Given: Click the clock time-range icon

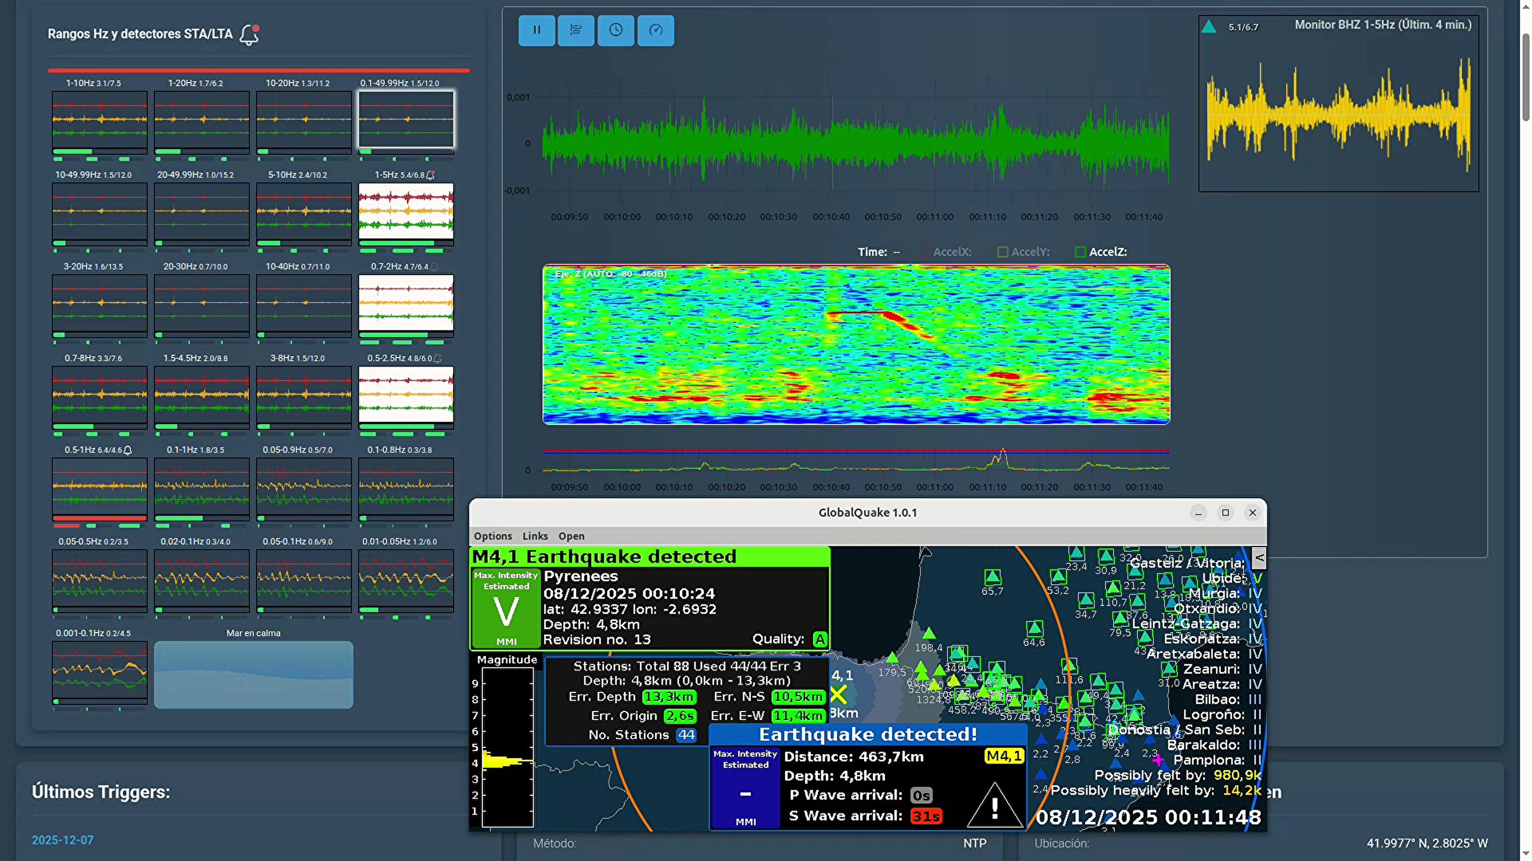Looking at the screenshot, I should pyautogui.click(x=616, y=30).
